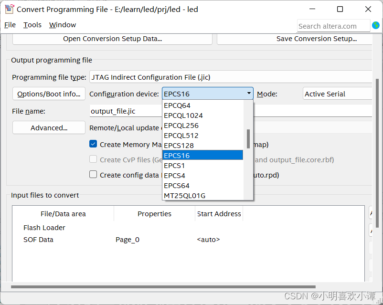Click the device list scrollbar thumb
The width and height of the screenshot is (383, 305).
coord(248,139)
